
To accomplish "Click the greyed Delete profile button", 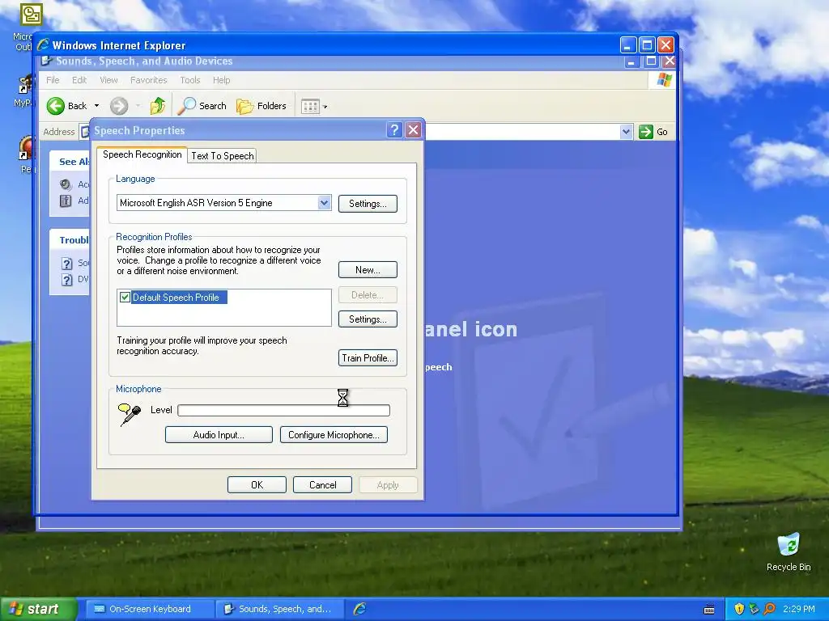I will click(368, 294).
